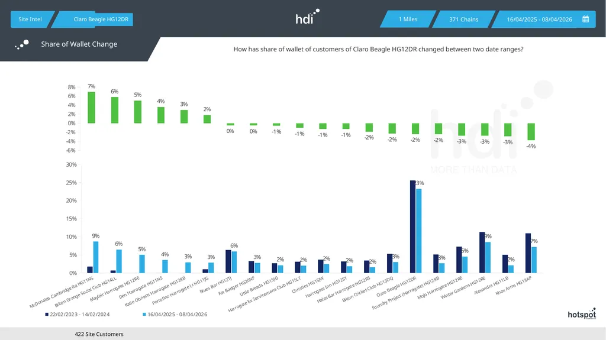Image resolution: width=606 pixels, height=340 pixels.
Task: Click the Christies HG15JW axis label
Action: [x=308, y=285]
